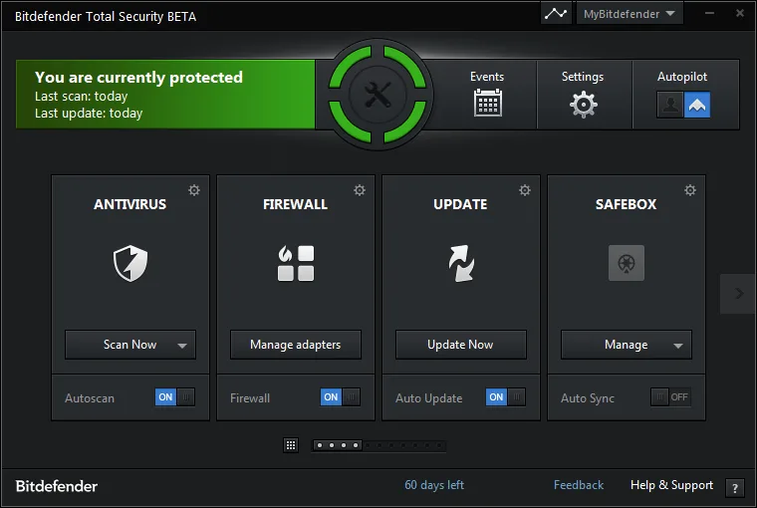The width and height of the screenshot is (757, 508).
Task: Click the central tools wrench icon
Action: (x=378, y=95)
